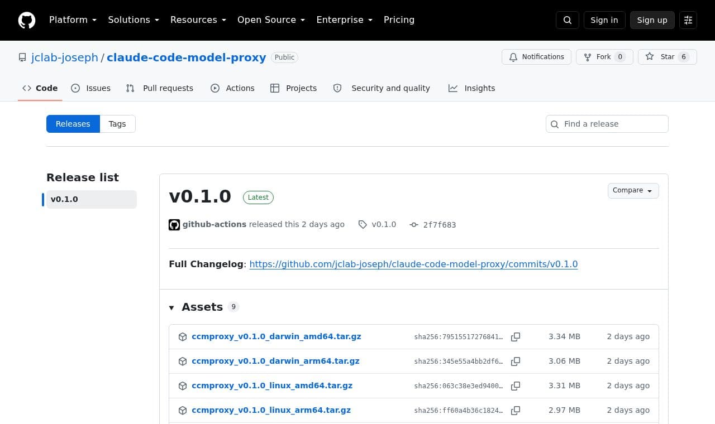
Task: Expand the Solutions menu
Action: [x=134, y=20]
